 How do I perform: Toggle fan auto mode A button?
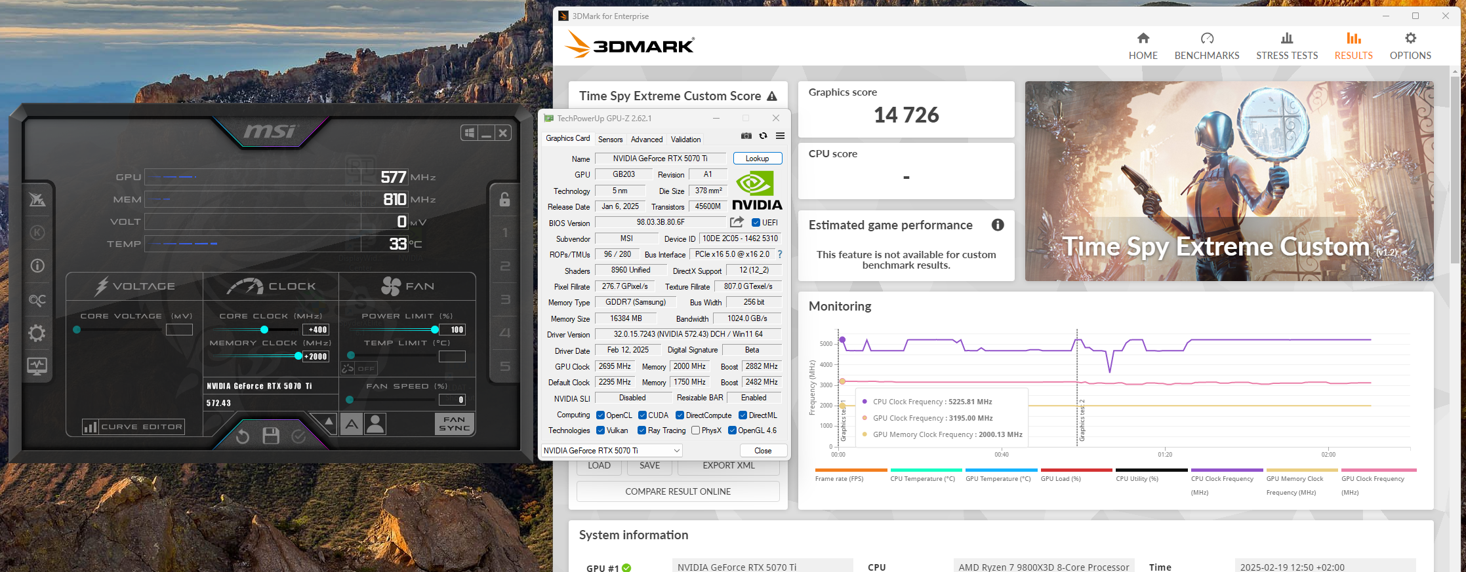(352, 425)
